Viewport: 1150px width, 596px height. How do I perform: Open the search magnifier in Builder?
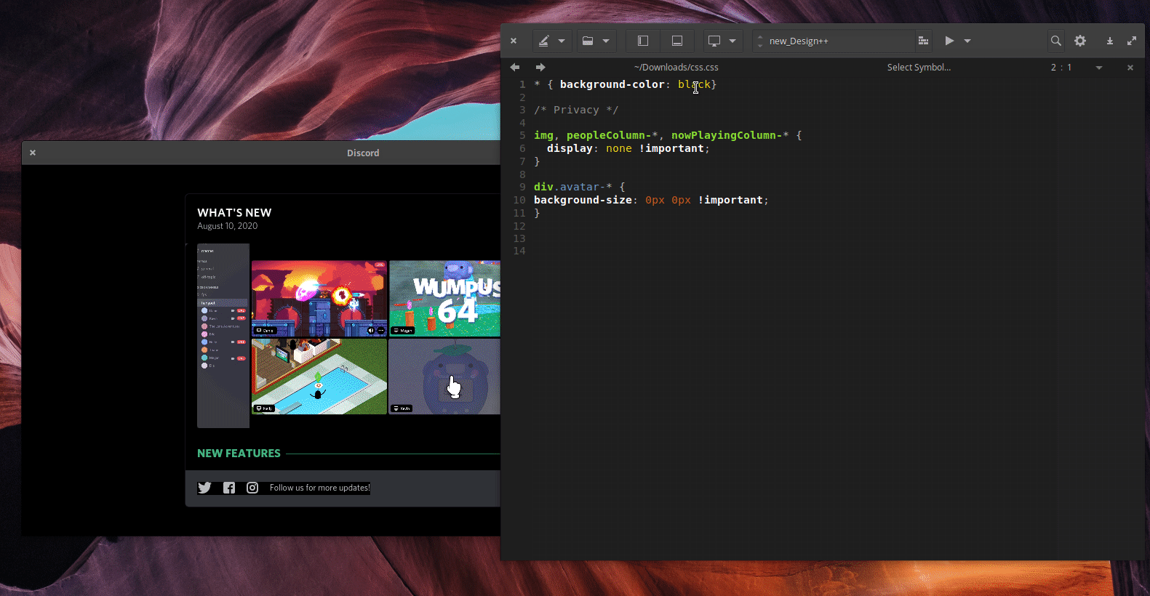(x=1056, y=41)
